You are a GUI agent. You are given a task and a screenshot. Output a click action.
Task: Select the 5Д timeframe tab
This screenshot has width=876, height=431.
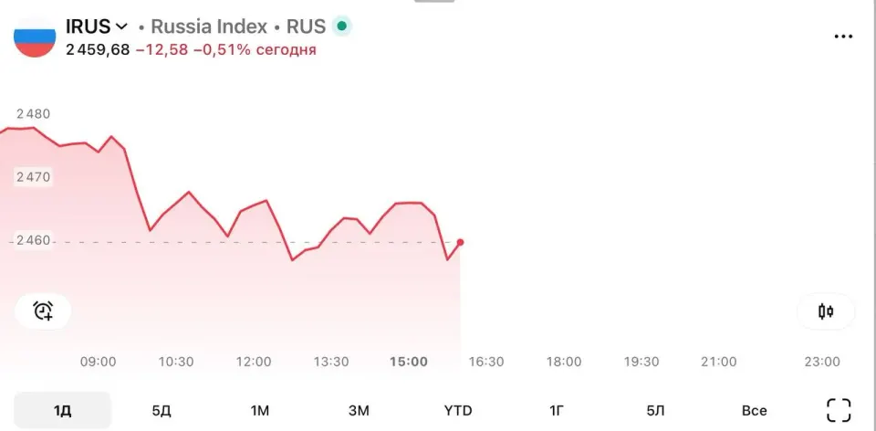pyautogui.click(x=162, y=411)
